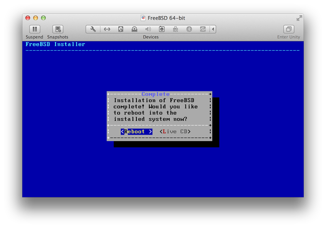Click the network adapter device icon
Screen dimensions: 326x228
[107, 29]
